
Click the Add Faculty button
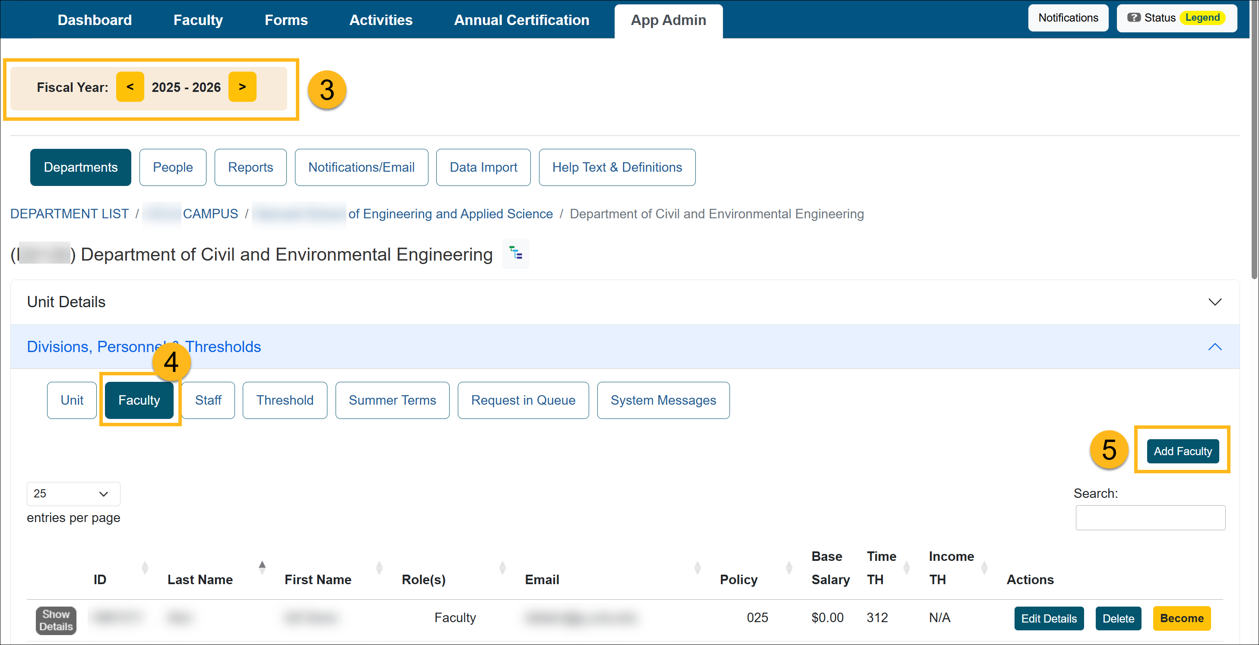pos(1182,451)
